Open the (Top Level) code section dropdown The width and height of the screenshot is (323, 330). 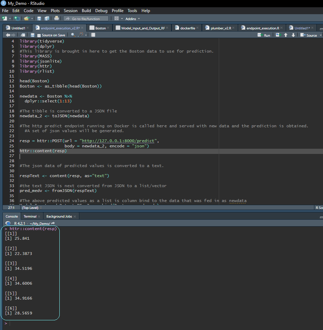(32, 208)
